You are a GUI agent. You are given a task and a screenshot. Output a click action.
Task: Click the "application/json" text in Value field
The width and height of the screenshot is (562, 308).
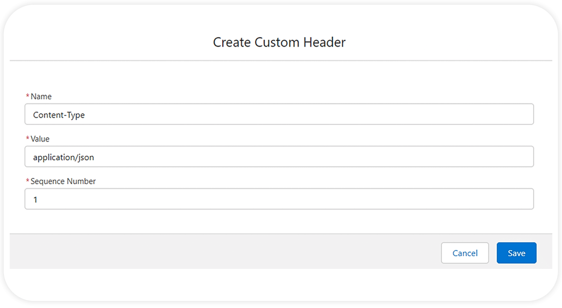64,157
